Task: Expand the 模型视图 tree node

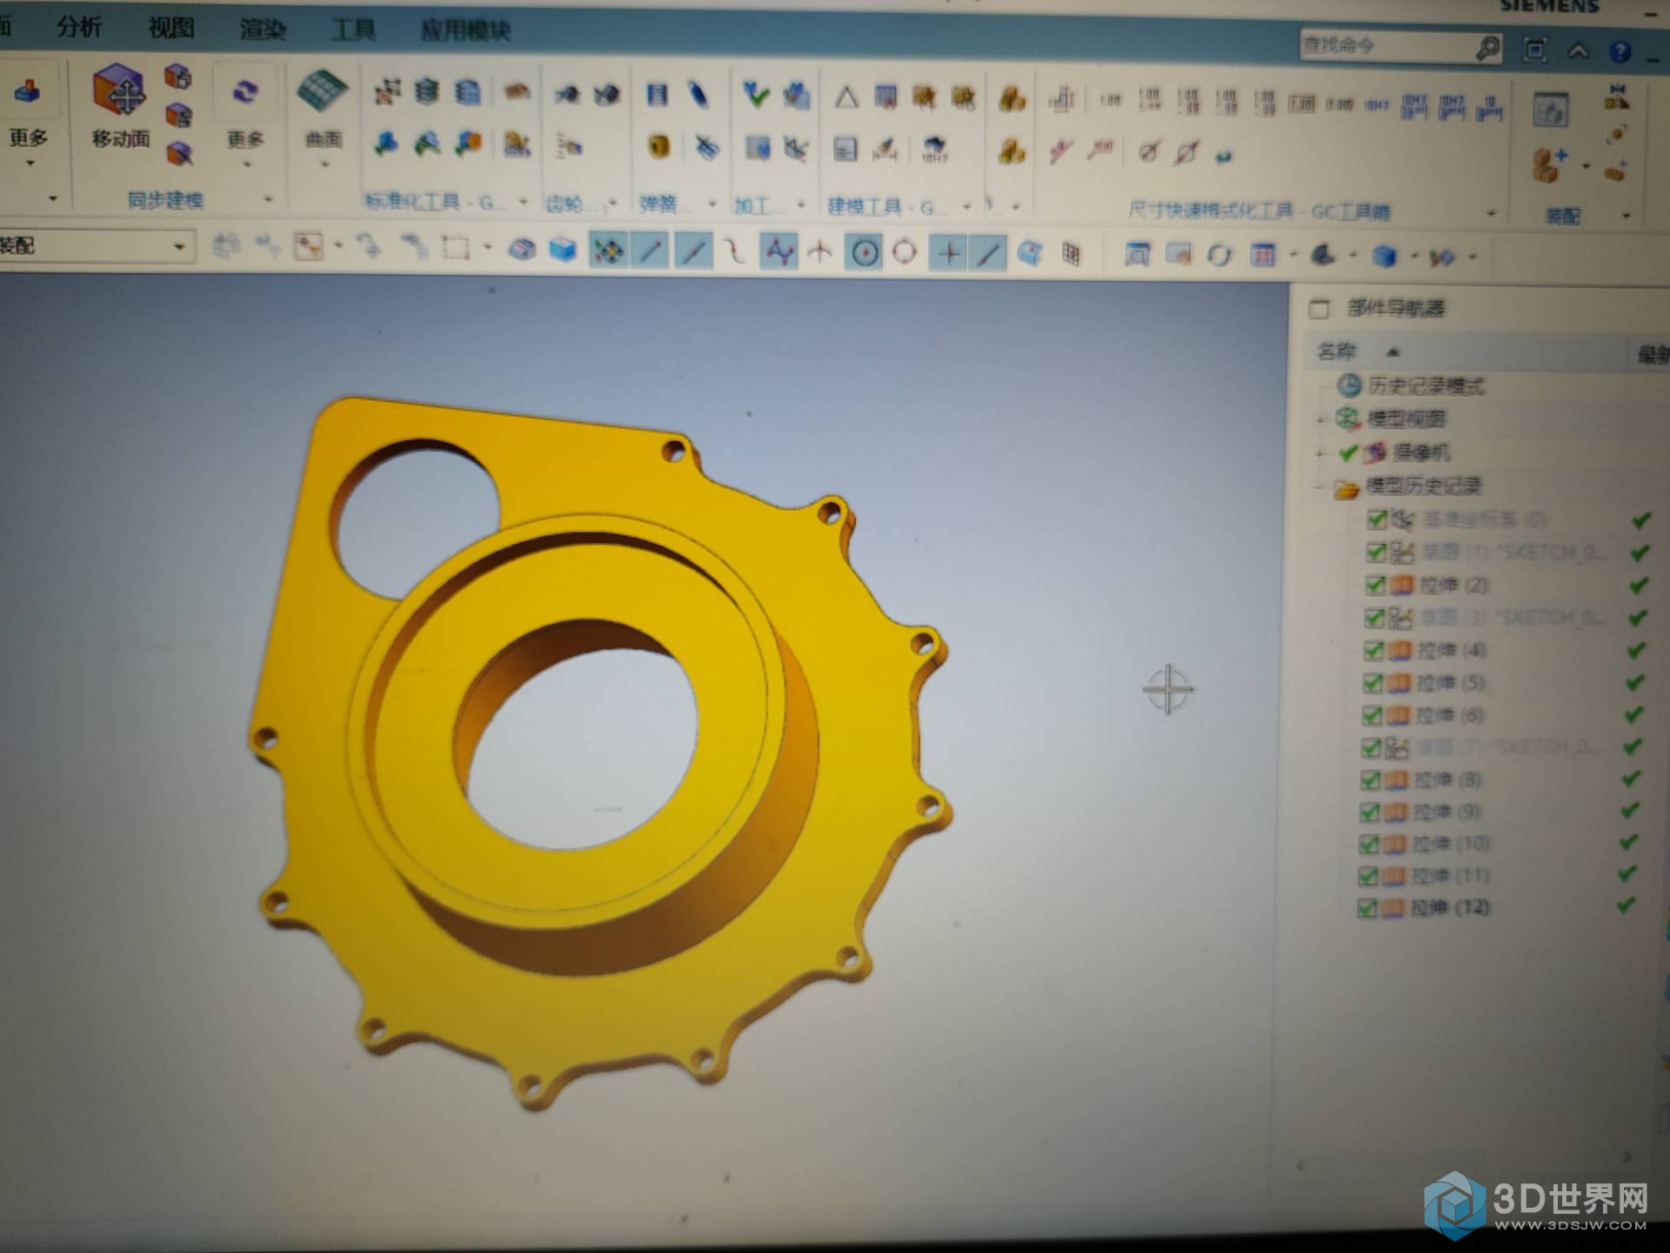Action: [1320, 420]
